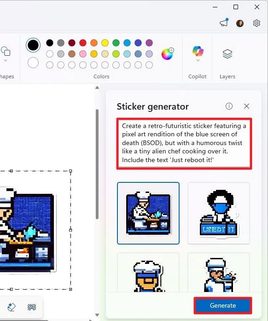The width and height of the screenshot is (268, 321).
Task: Choose the yellow color swatch
Action: pyautogui.click(x=105, y=43)
